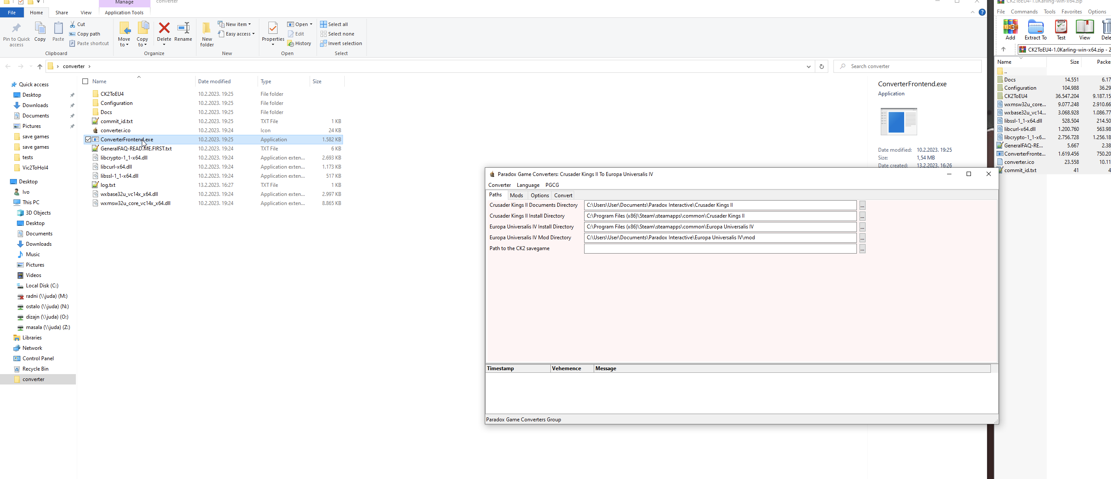This screenshot has width=1111, height=479.
Task: Select the Local Disk (C:) tree item
Action: [42, 286]
